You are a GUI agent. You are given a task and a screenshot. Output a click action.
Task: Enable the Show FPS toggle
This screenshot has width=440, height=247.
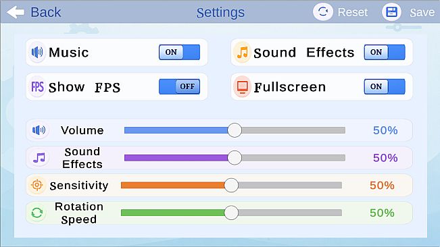click(x=179, y=86)
